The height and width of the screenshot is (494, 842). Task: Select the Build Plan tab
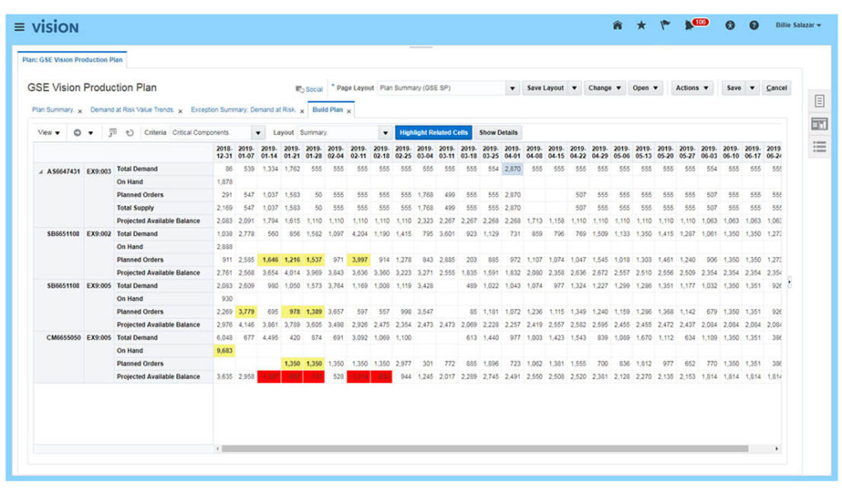pyautogui.click(x=327, y=109)
